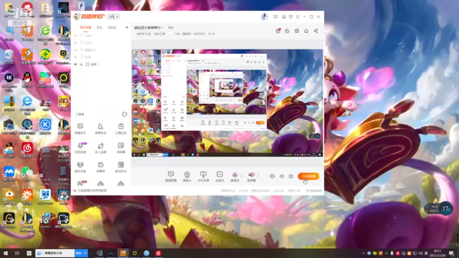Screen dimensions: 459x258
Task: Hide the 全屏 1 source with eye icon
Action: click(76, 64)
